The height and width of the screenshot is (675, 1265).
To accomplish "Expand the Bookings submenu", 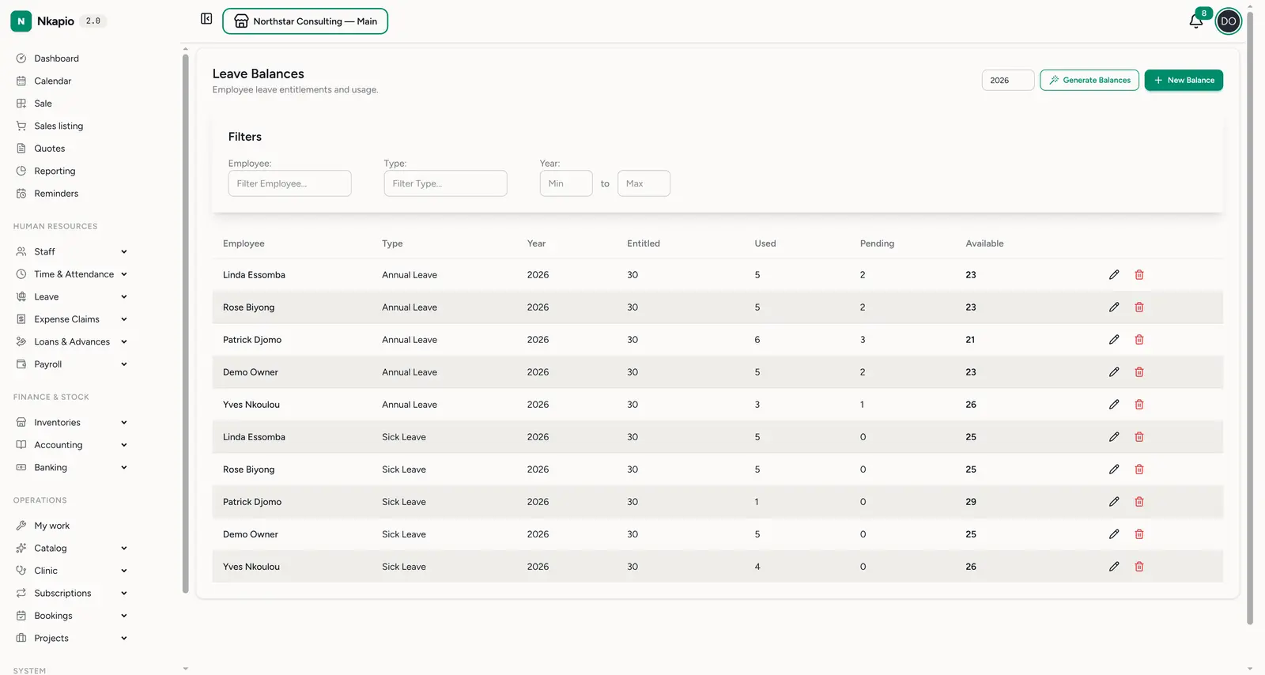I will pyautogui.click(x=71, y=616).
